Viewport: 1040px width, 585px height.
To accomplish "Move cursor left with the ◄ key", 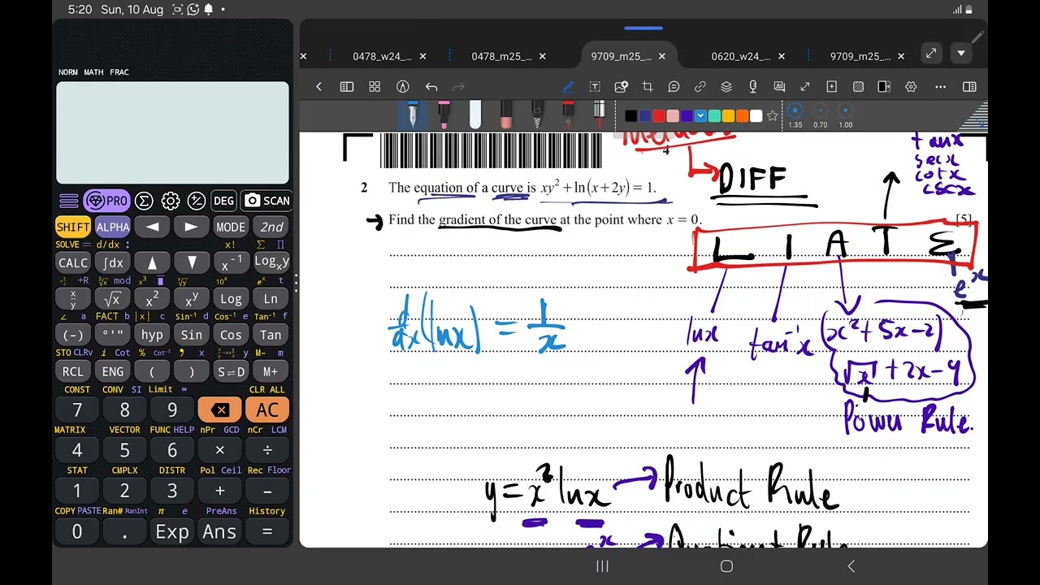I will pos(152,227).
